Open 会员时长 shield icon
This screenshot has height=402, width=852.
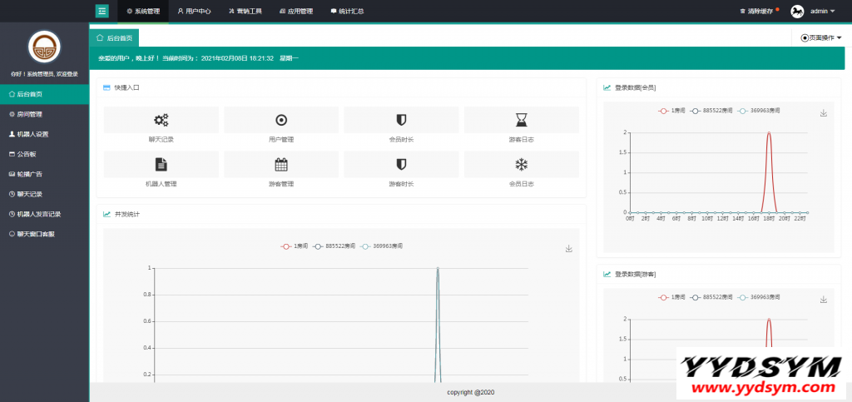[x=401, y=120]
